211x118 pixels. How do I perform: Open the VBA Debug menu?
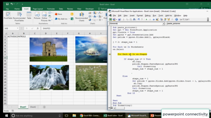point(148,15)
